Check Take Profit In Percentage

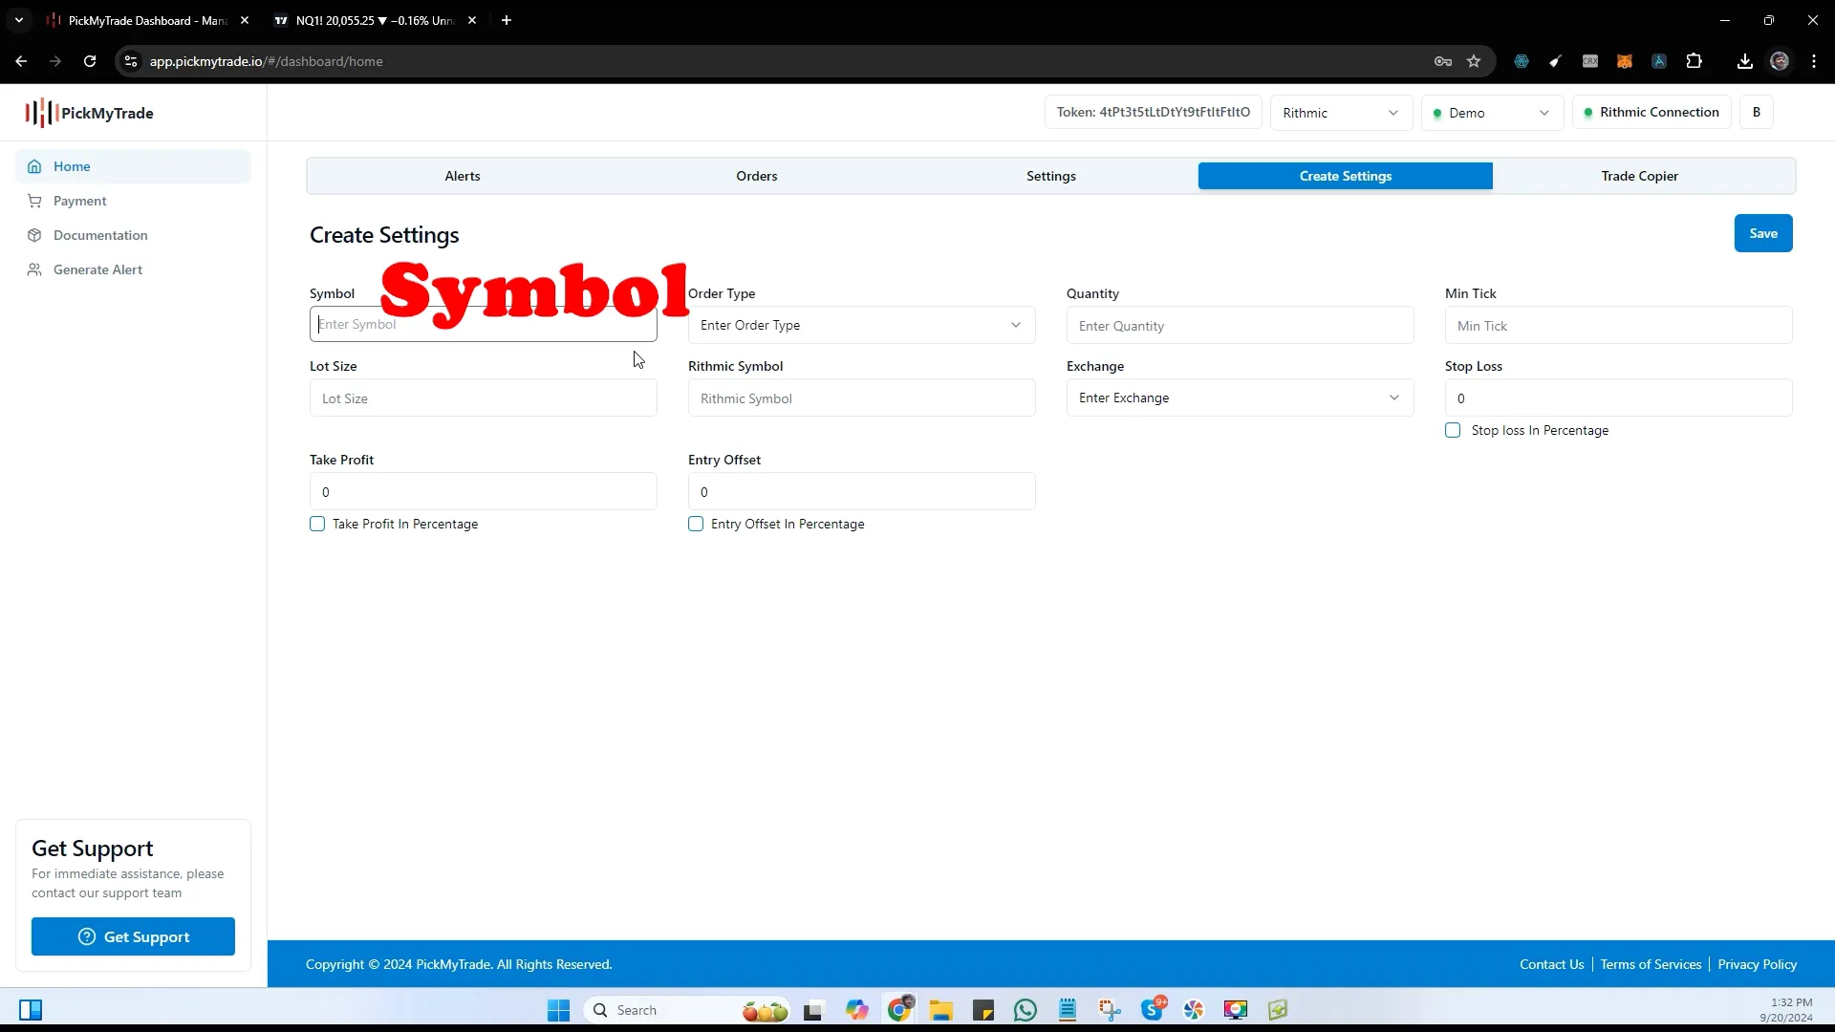(x=317, y=524)
